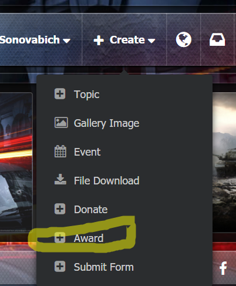Image resolution: width=236 pixels, height=286 pixels.
Task: Select the Event text link
Action: pyautogui.click(x=87, y=152)
